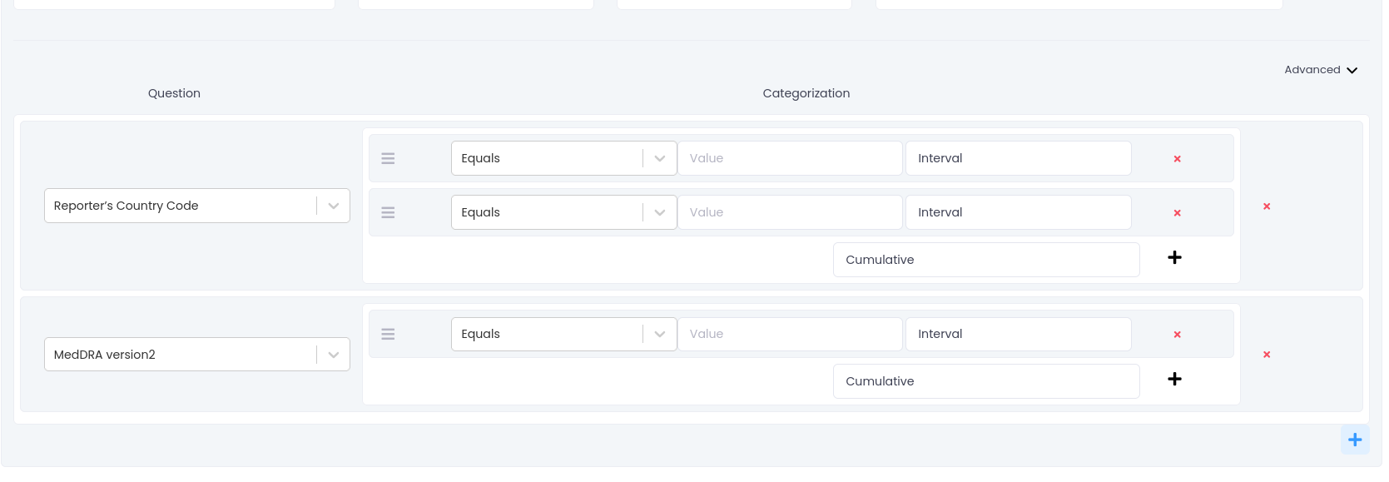Click the Interval field in the second row
Image resolution: width=1389 pixels, height=482 pixels.
(x=1017, y=212)
